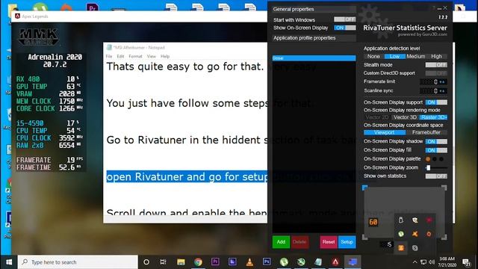478x269 pixels.
Task: Set application detection level to Medium
Action: coord(415,57)
